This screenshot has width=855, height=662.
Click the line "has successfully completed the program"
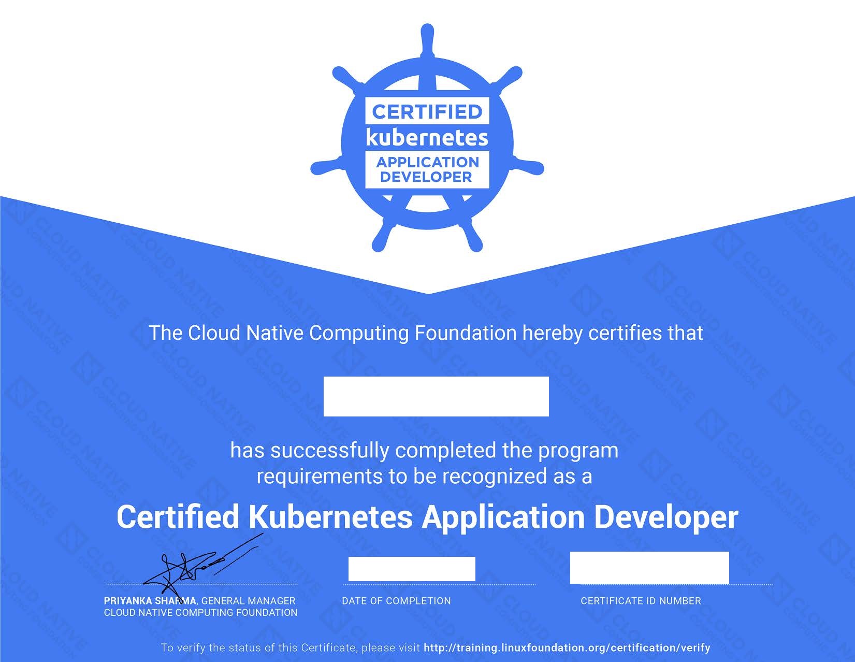(x=424, y=450)
